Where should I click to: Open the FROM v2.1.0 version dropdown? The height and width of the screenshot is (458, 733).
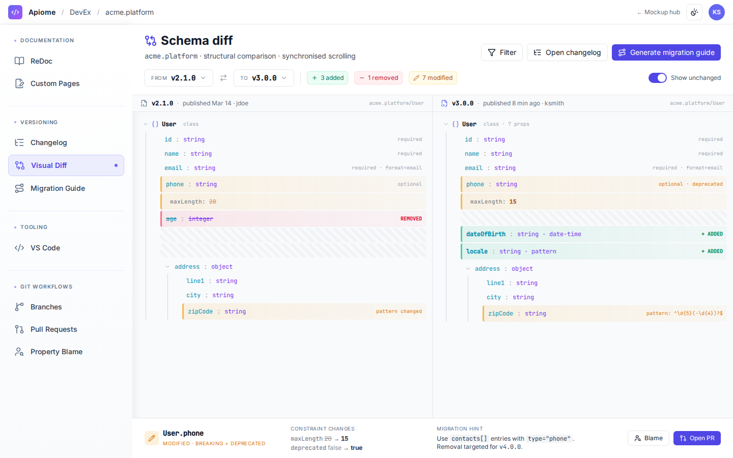pyautogui.click(x=179, y=78)
